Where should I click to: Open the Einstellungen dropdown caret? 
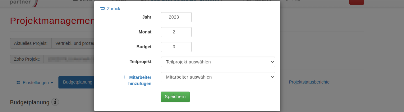52,83
